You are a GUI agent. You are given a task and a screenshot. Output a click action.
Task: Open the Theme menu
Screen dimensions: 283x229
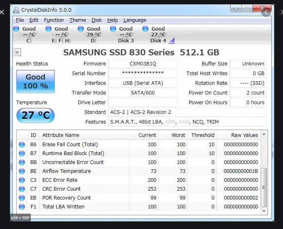click(x=78, y=20)
